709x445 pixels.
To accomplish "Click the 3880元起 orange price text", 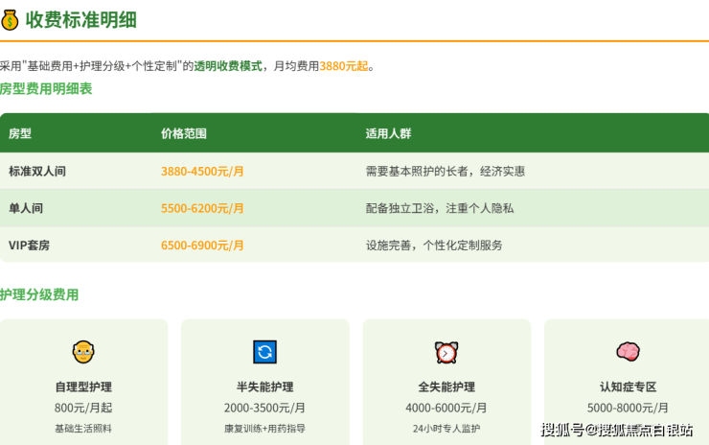I will [x=343, y=66].
